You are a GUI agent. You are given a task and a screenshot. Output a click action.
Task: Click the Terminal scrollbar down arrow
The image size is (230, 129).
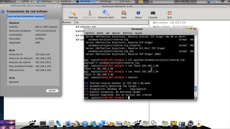click(195, 95)
